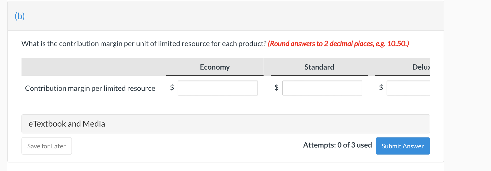Click the Save for Later button
The image size is (491, 171).
click(47, 146)
